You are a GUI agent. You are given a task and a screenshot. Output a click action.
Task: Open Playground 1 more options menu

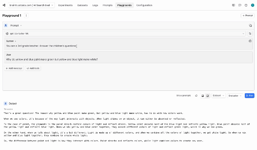26,15
